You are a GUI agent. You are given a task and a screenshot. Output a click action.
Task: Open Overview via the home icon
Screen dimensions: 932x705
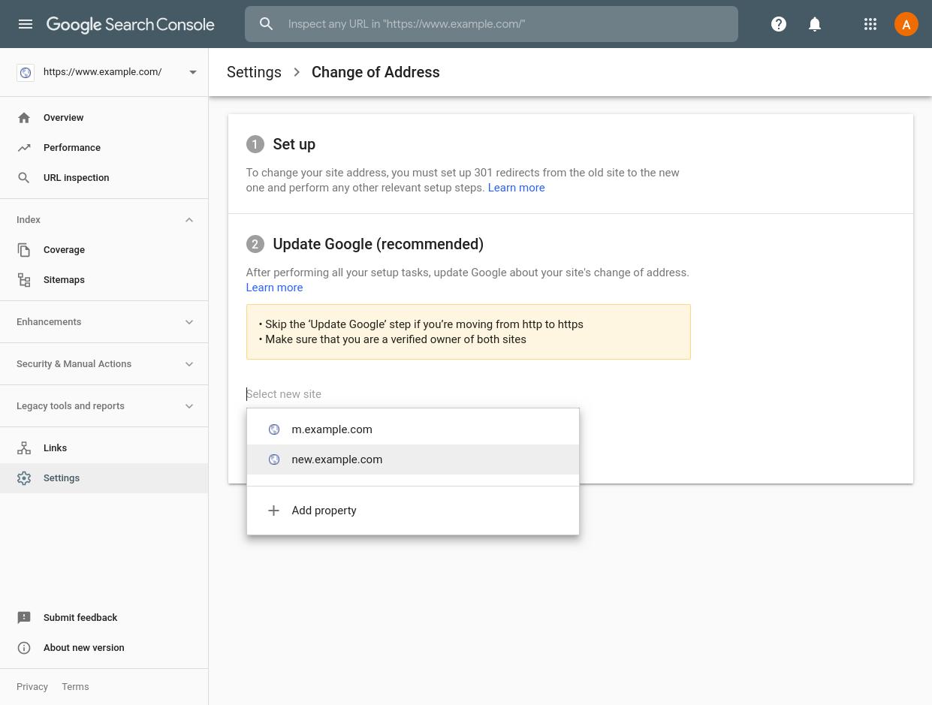(x=24, y=118)
